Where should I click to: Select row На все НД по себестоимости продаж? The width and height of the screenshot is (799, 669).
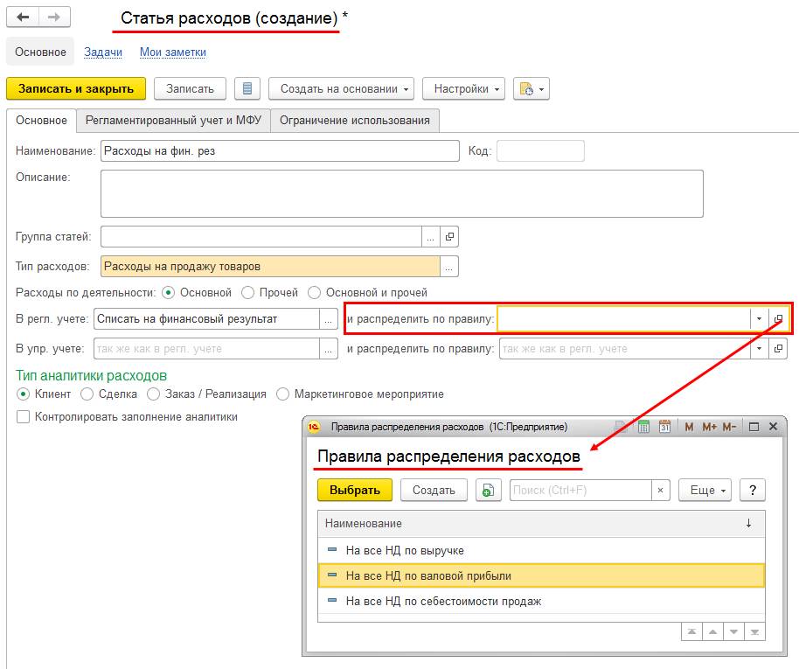click(541, 601)
